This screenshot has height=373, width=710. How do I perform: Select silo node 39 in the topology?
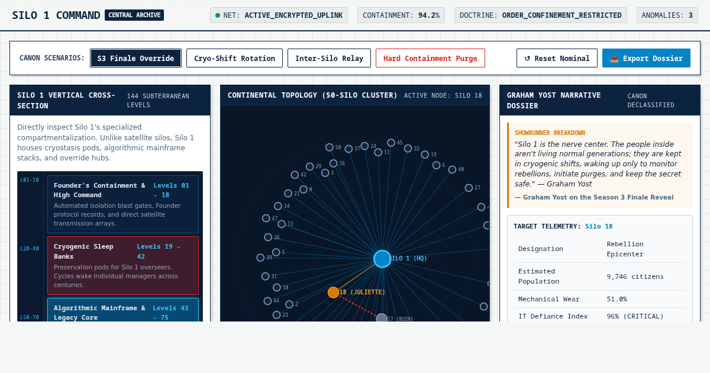point(260,258)
